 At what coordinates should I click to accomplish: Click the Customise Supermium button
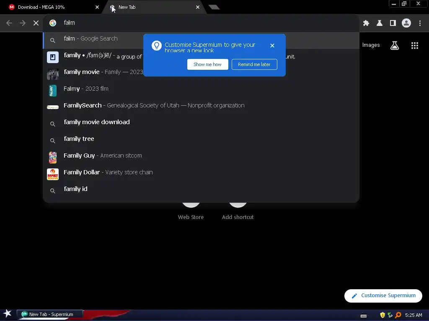point(383,296)
